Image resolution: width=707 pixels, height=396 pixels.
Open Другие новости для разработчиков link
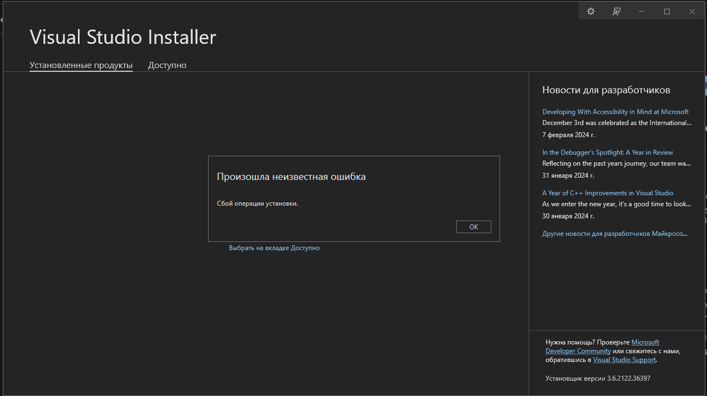615,234
